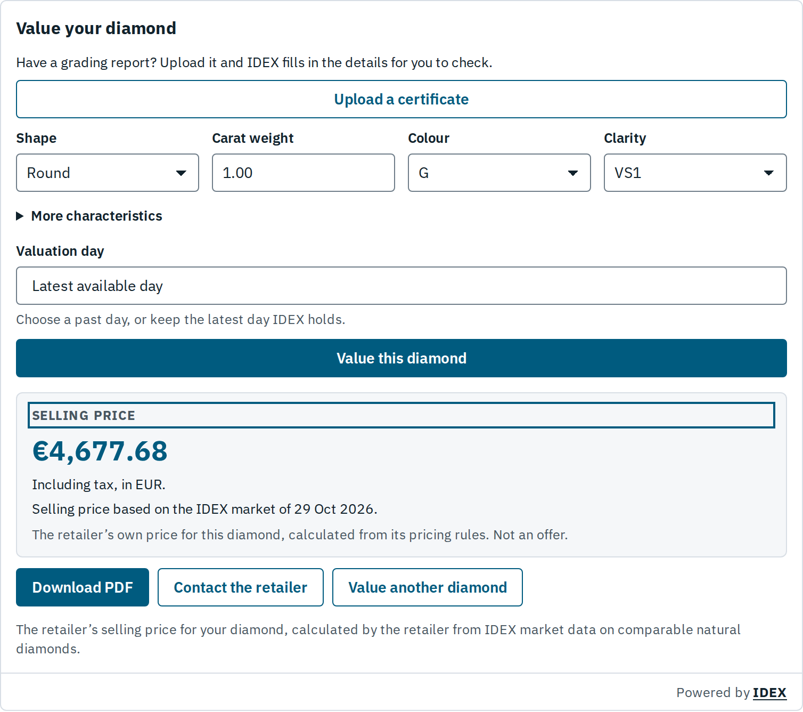Viewport: 803px width, 712px height.
Task: Click the hint 'Choose a past day' text
Action: (181, 319)
